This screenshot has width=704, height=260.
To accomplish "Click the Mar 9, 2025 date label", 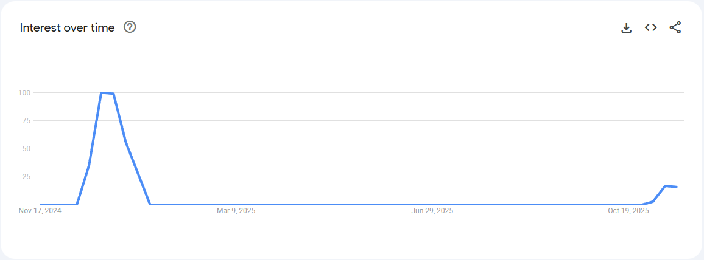I will (236, 211).
